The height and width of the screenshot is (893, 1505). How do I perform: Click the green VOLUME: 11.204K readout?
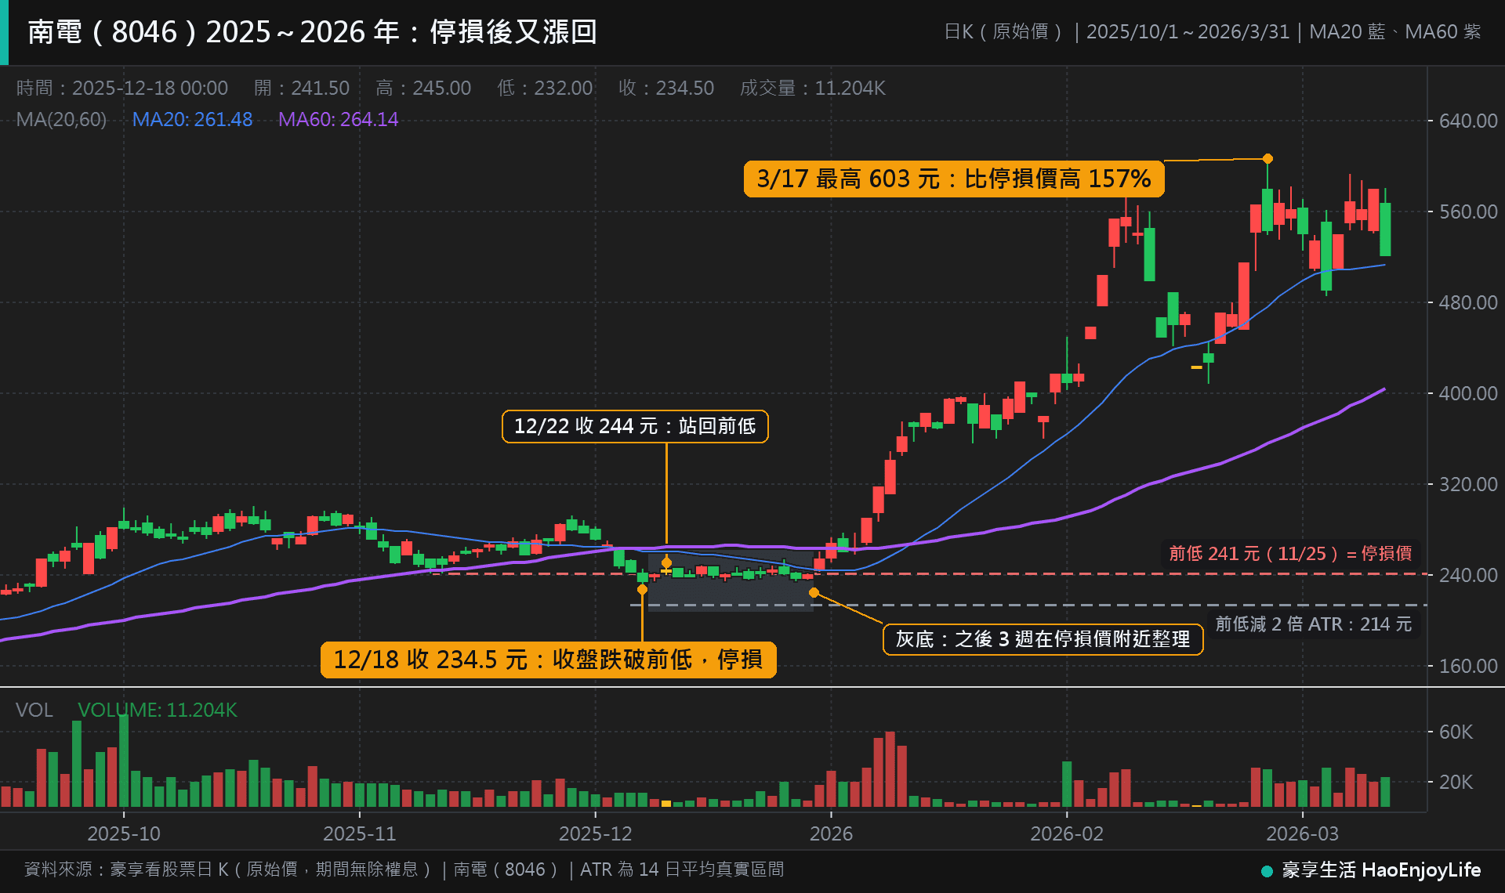click(157, 710)
